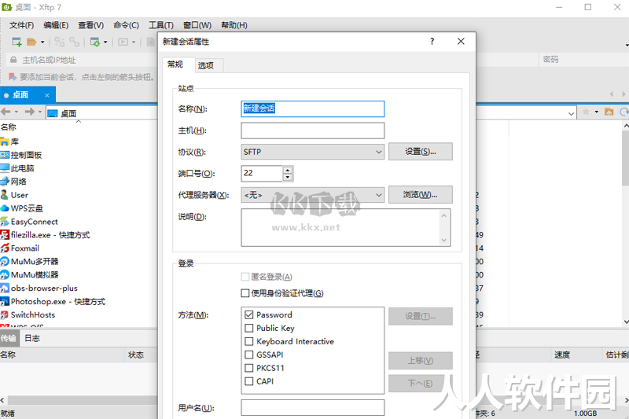The height and width of the screenshot is (419, 629).
Task: Check the CAPI method
Action: pyautogui.click(x=249, y=381)
